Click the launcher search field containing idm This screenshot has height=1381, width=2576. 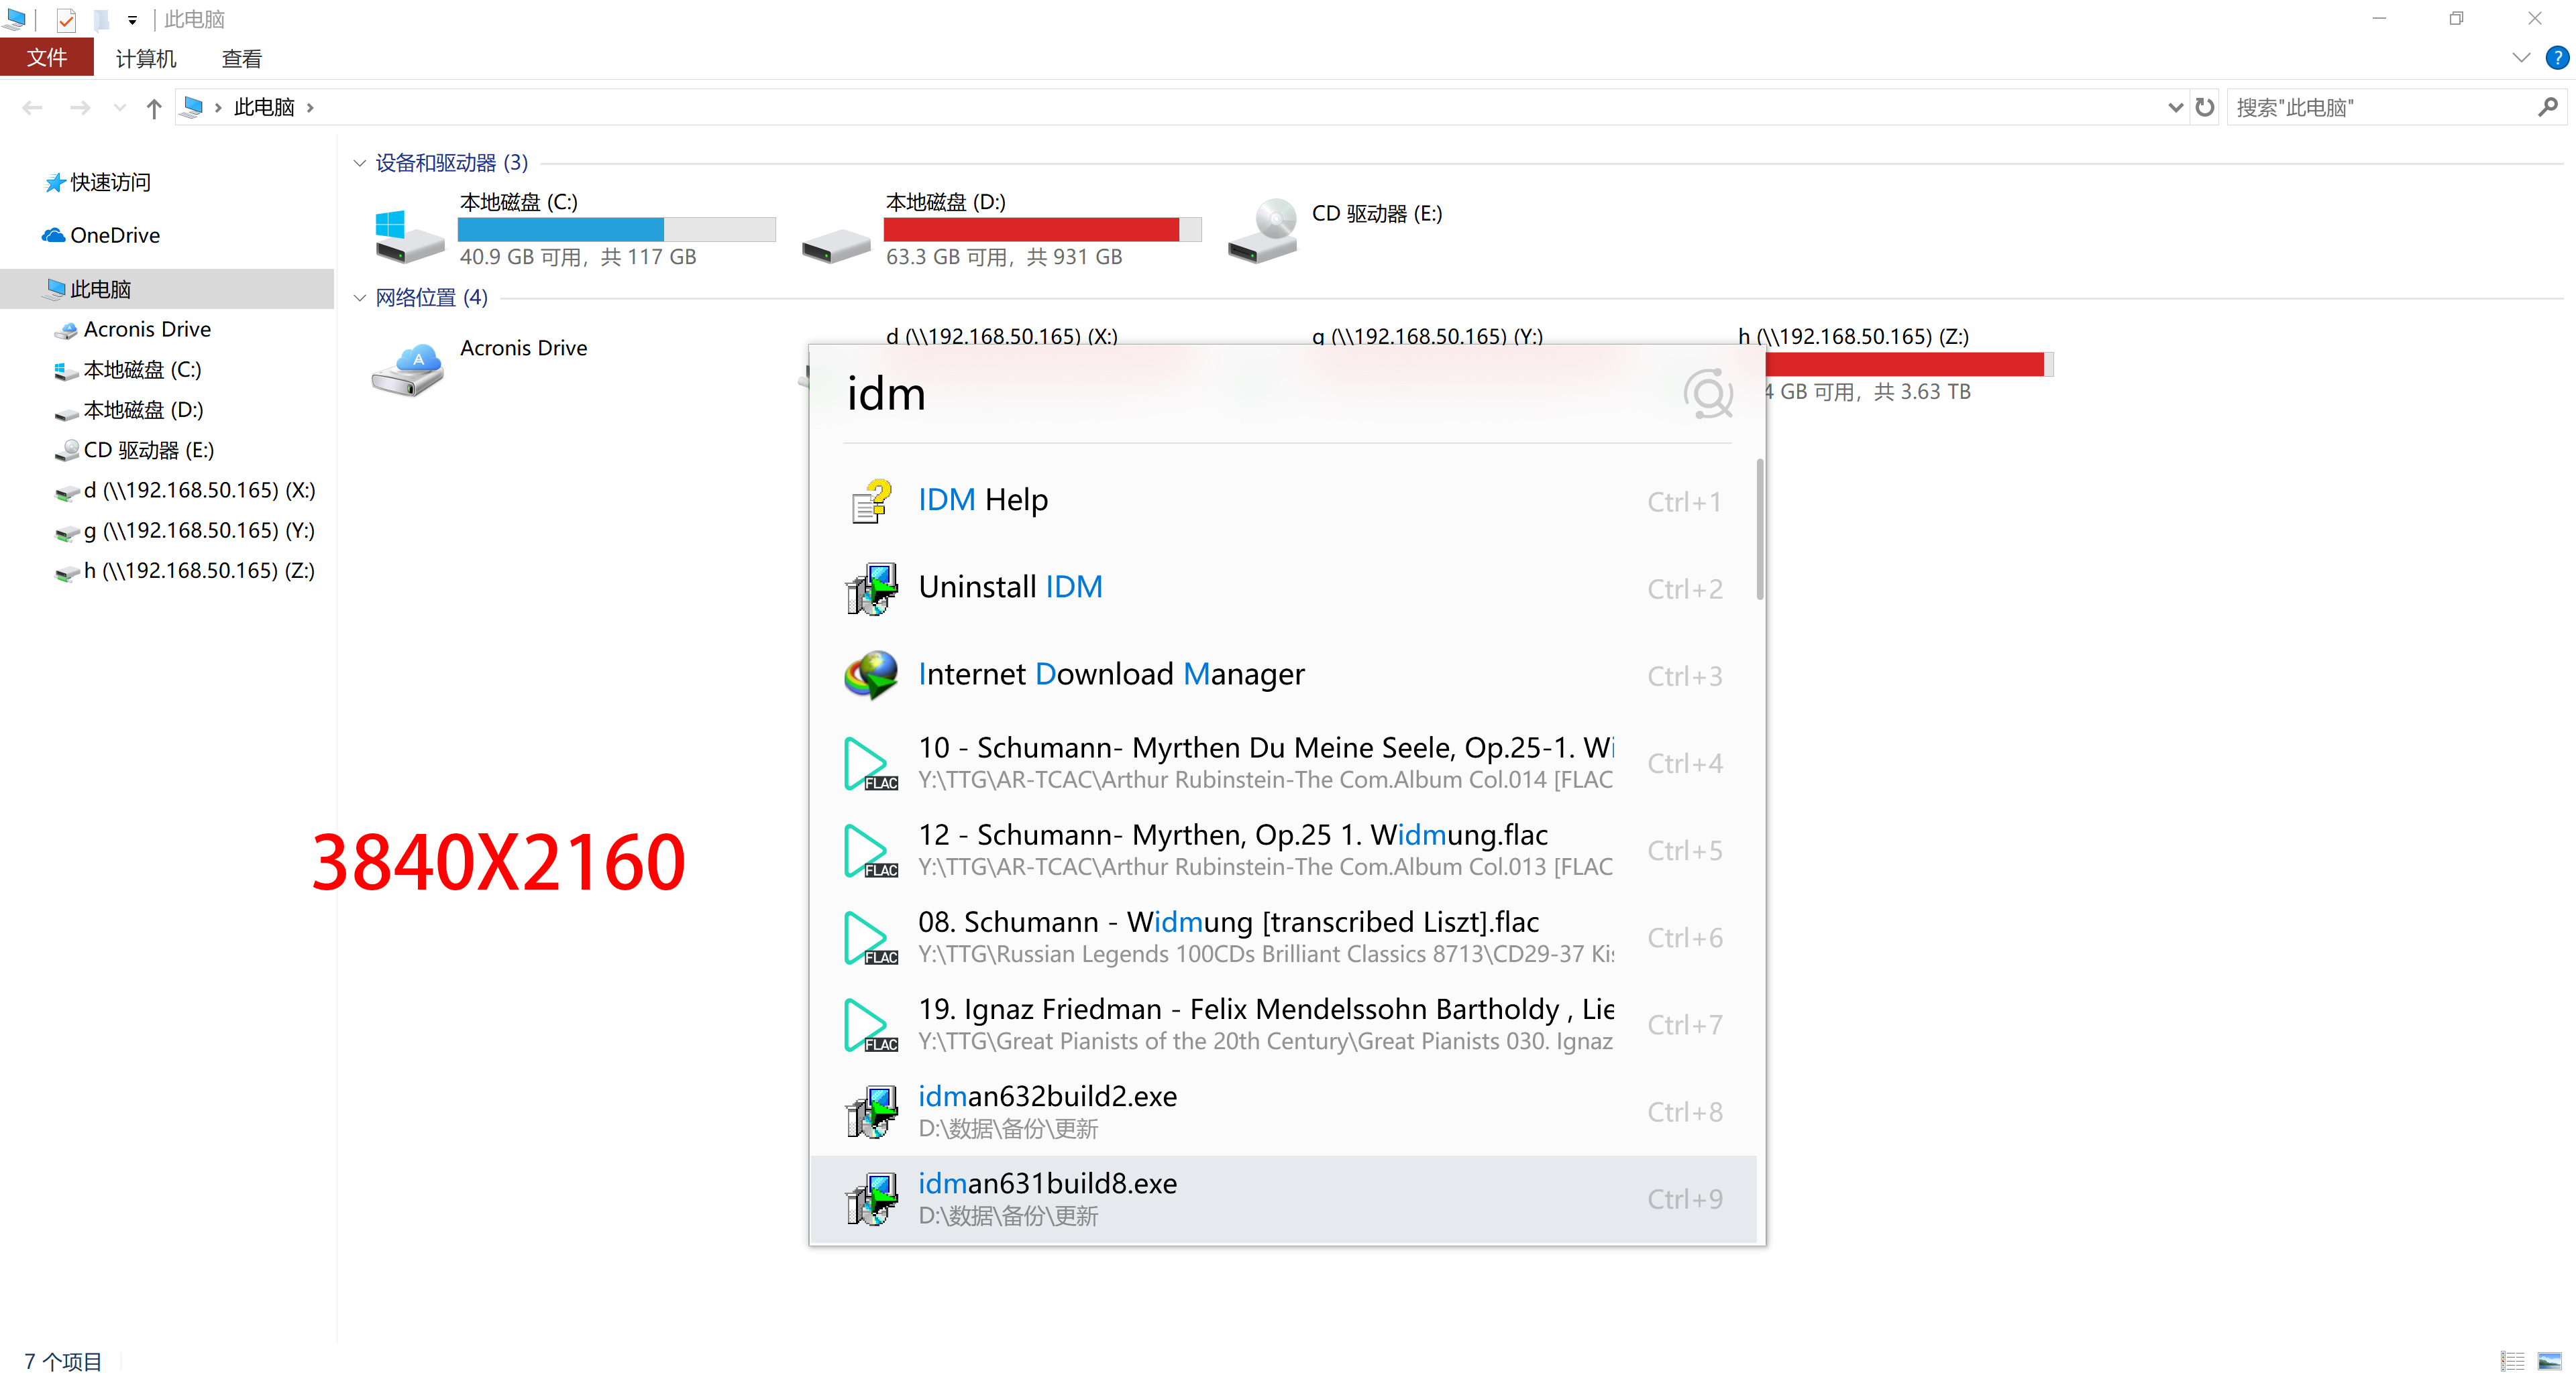coord(1260,394)
